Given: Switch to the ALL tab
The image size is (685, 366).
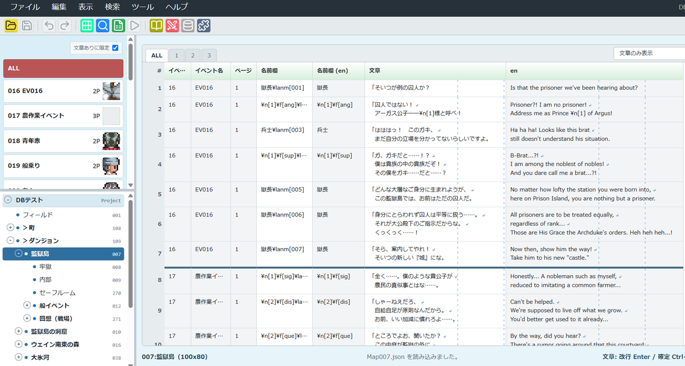Looking at the screenshot, I should [156, 55].
